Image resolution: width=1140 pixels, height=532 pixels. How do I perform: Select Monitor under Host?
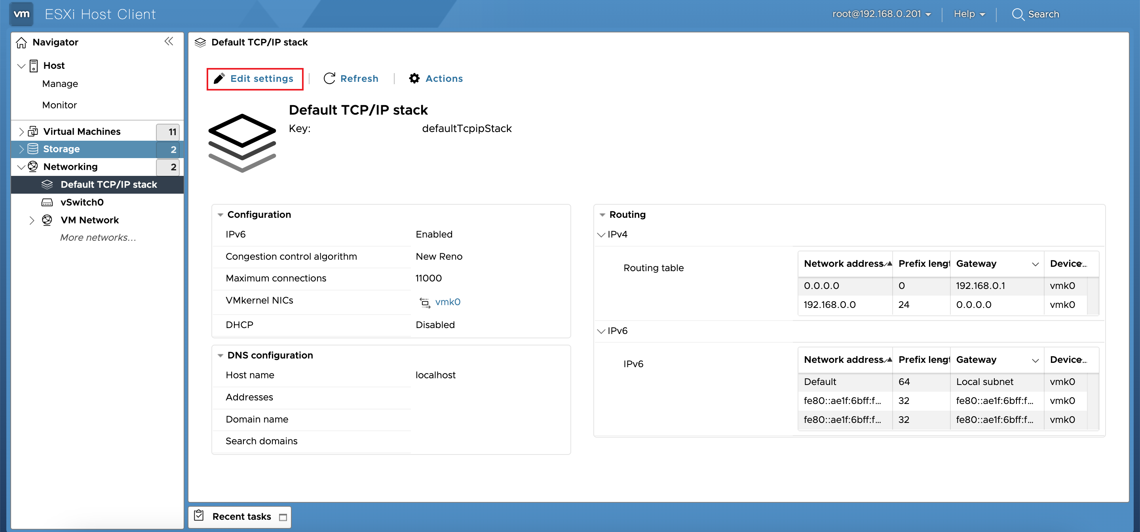[59, 105]
